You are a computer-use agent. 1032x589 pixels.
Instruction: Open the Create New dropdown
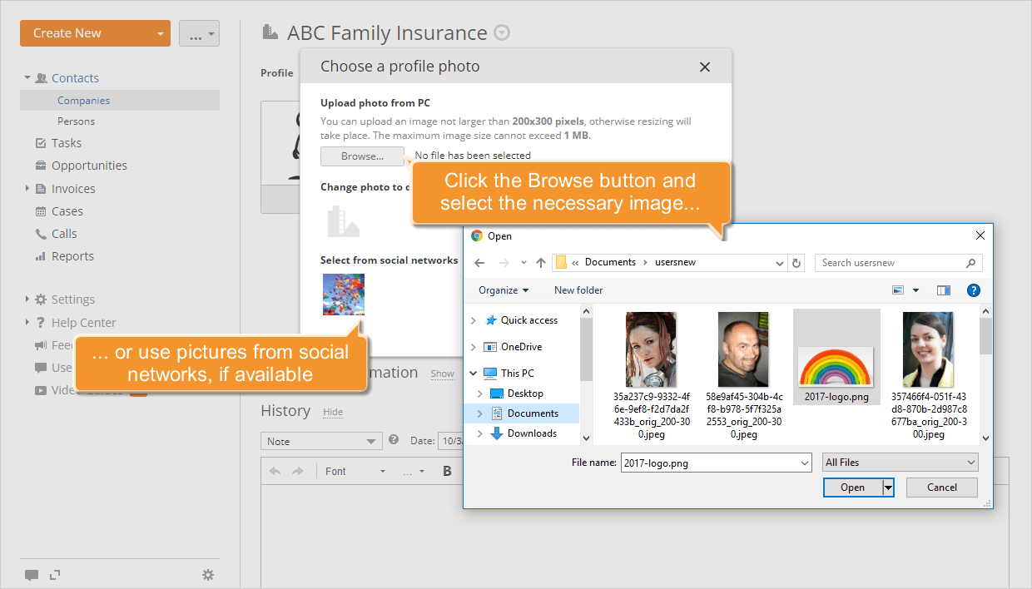[160, 33]
